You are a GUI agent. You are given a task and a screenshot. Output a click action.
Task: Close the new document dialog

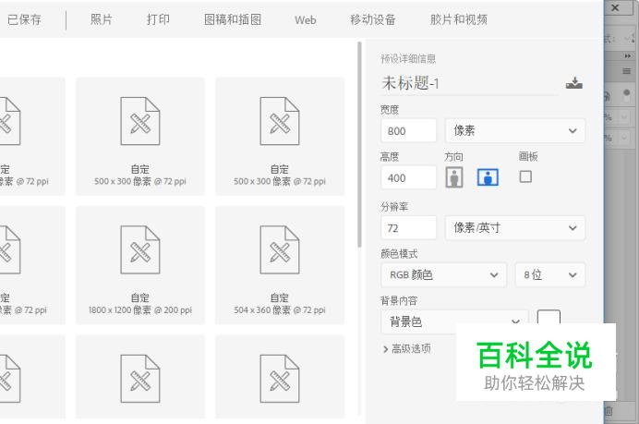tap(615, 7)
